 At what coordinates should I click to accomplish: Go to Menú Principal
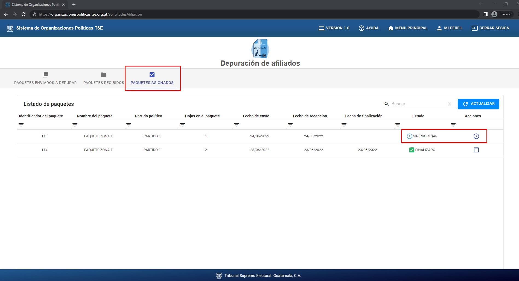coord(407,28)
